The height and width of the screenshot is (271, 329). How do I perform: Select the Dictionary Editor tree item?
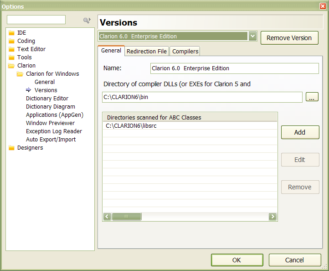pos(47,99)
